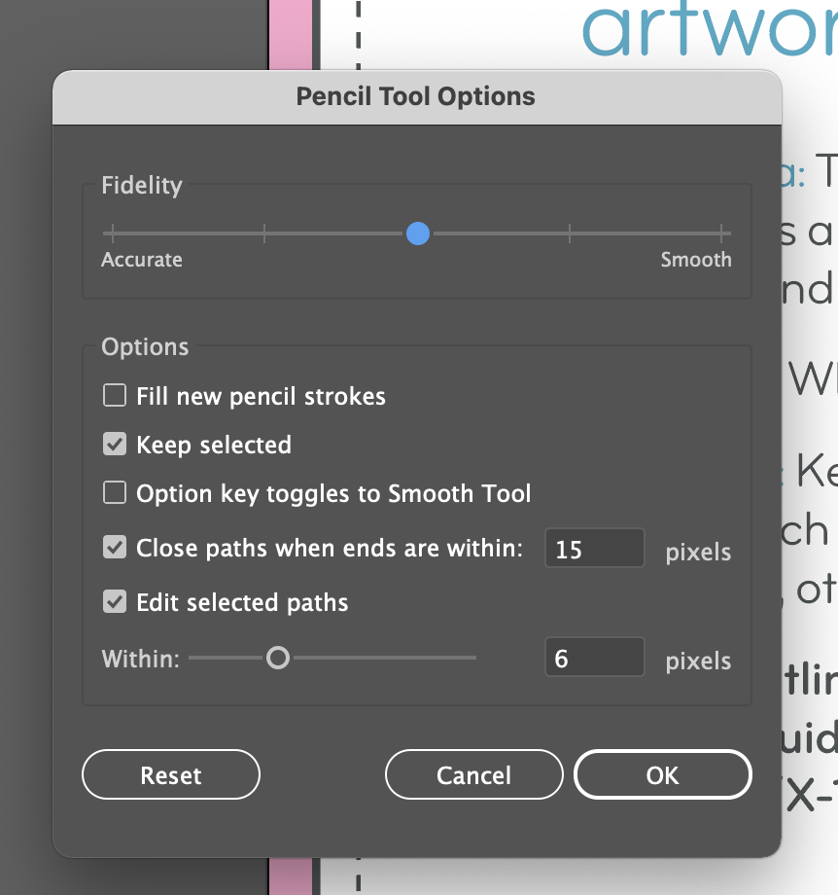Cancel the Pencil Tool Options dialog
Screen dimensions: 838x895
tap(473, 774)
